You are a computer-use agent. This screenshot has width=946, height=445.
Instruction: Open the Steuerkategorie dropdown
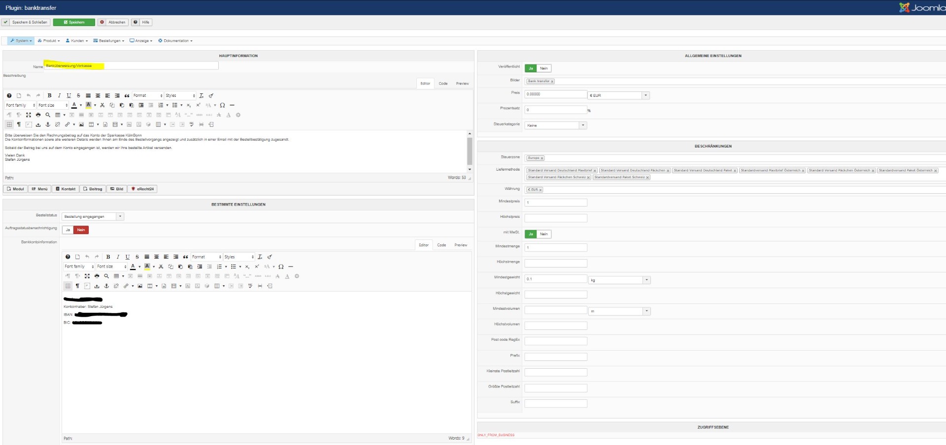tap(556, 125)
